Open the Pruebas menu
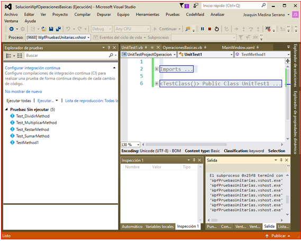Viewport: 301px width, 241px height. coord(172,14)
